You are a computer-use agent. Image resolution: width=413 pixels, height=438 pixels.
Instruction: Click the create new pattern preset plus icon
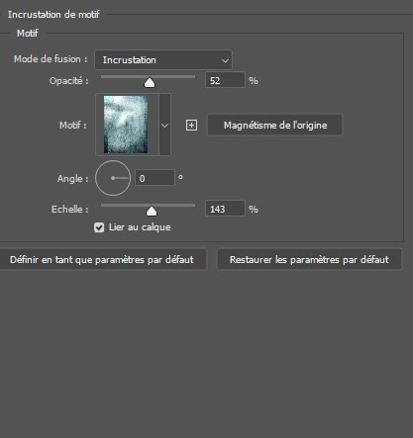pos(191,126)
